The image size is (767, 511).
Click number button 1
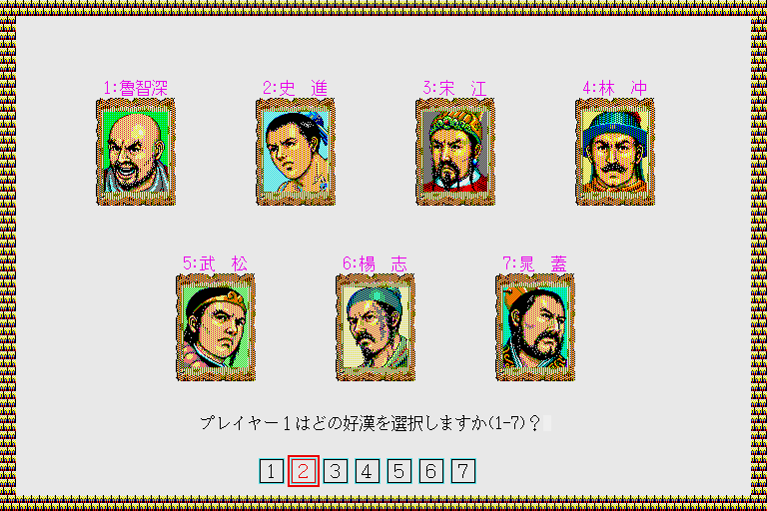[272, 471]
